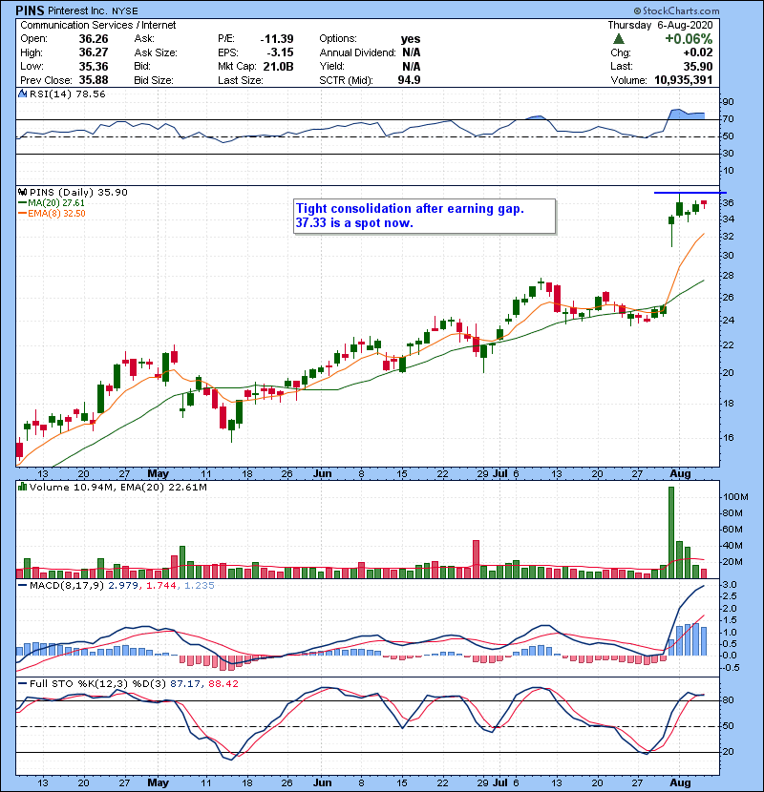Click the Open value 36.26

pos(94,39)
